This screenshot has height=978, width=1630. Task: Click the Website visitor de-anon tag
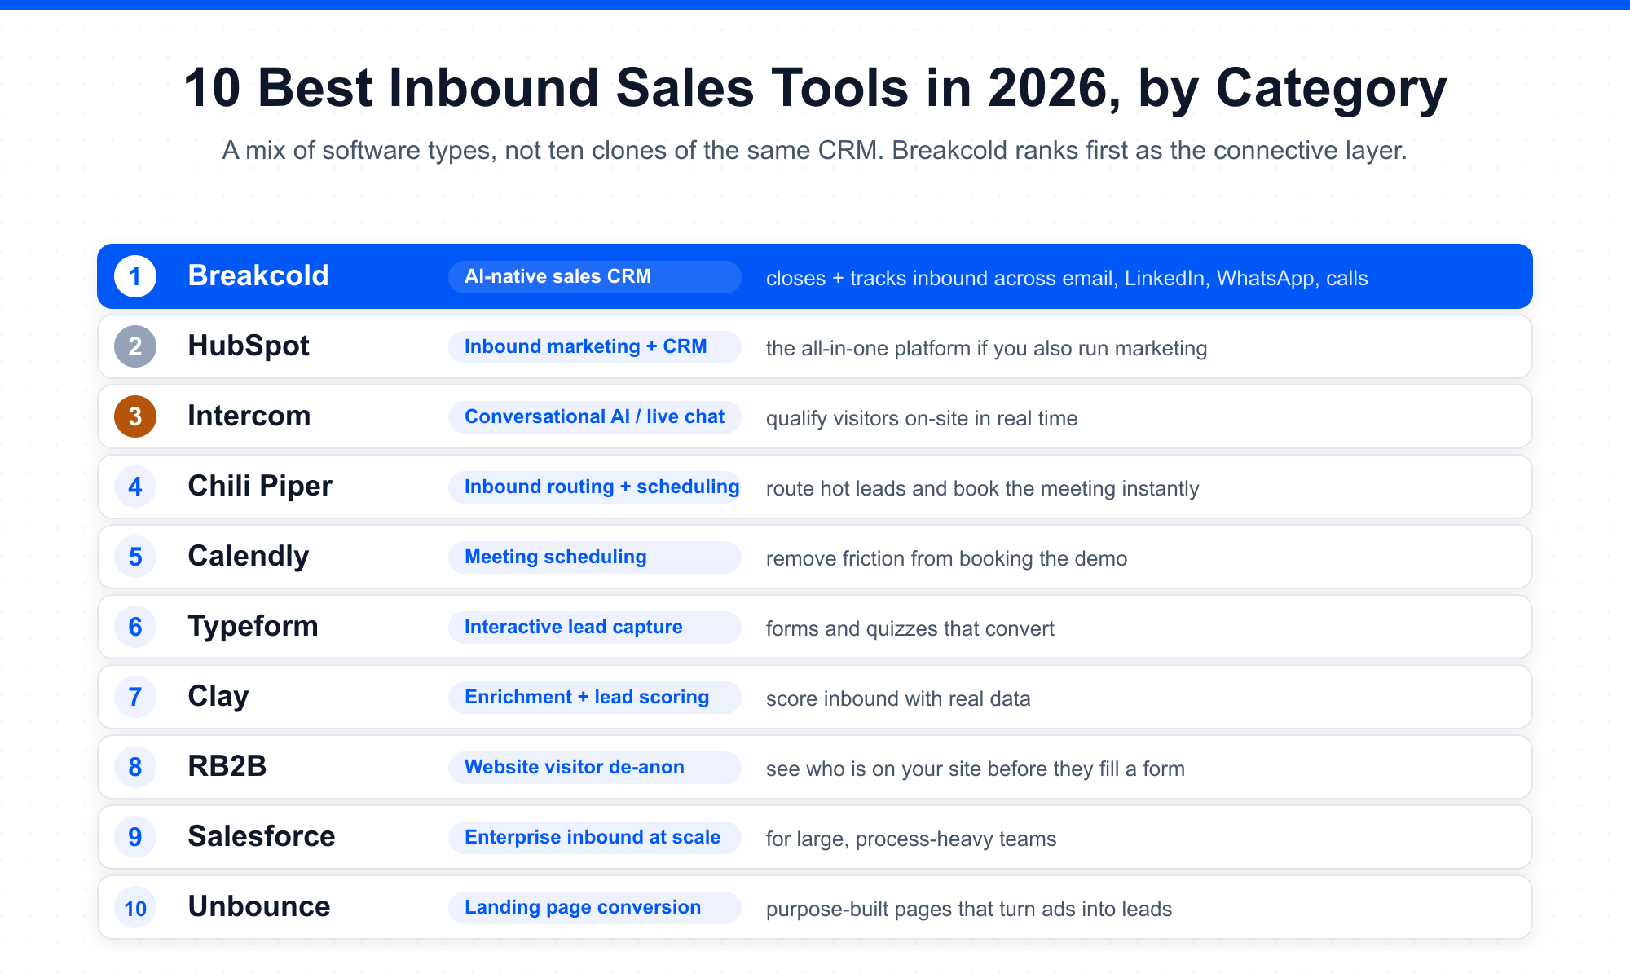click(x=595, y=767)
